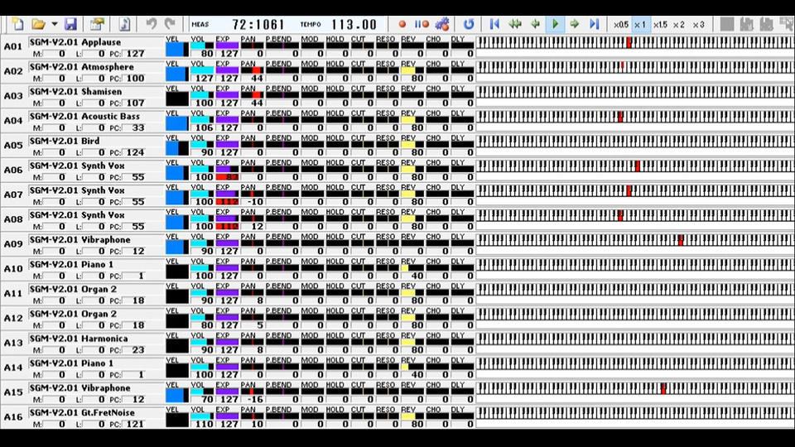Edit PC value 100 on Atmosphere
The width and height of the screenshot is (795, 447).
(x=134, y=78)
